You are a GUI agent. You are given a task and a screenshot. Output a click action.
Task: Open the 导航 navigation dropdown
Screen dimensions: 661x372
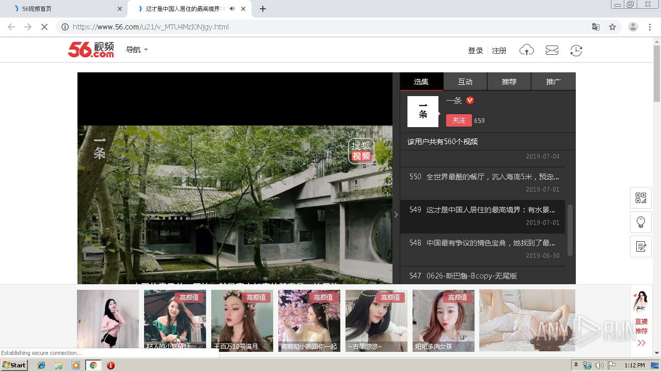click(137, 50)
